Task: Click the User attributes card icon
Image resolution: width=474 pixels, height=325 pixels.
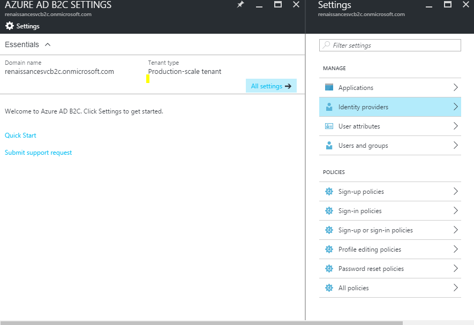Action: pyautogui.click(x=329, y=126)
